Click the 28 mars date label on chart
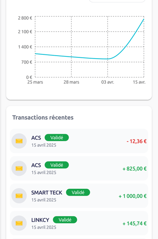 click(71, 82)
